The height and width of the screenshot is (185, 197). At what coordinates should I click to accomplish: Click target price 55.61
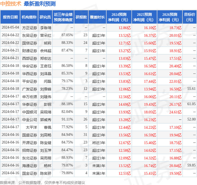[x=191, y=89]
